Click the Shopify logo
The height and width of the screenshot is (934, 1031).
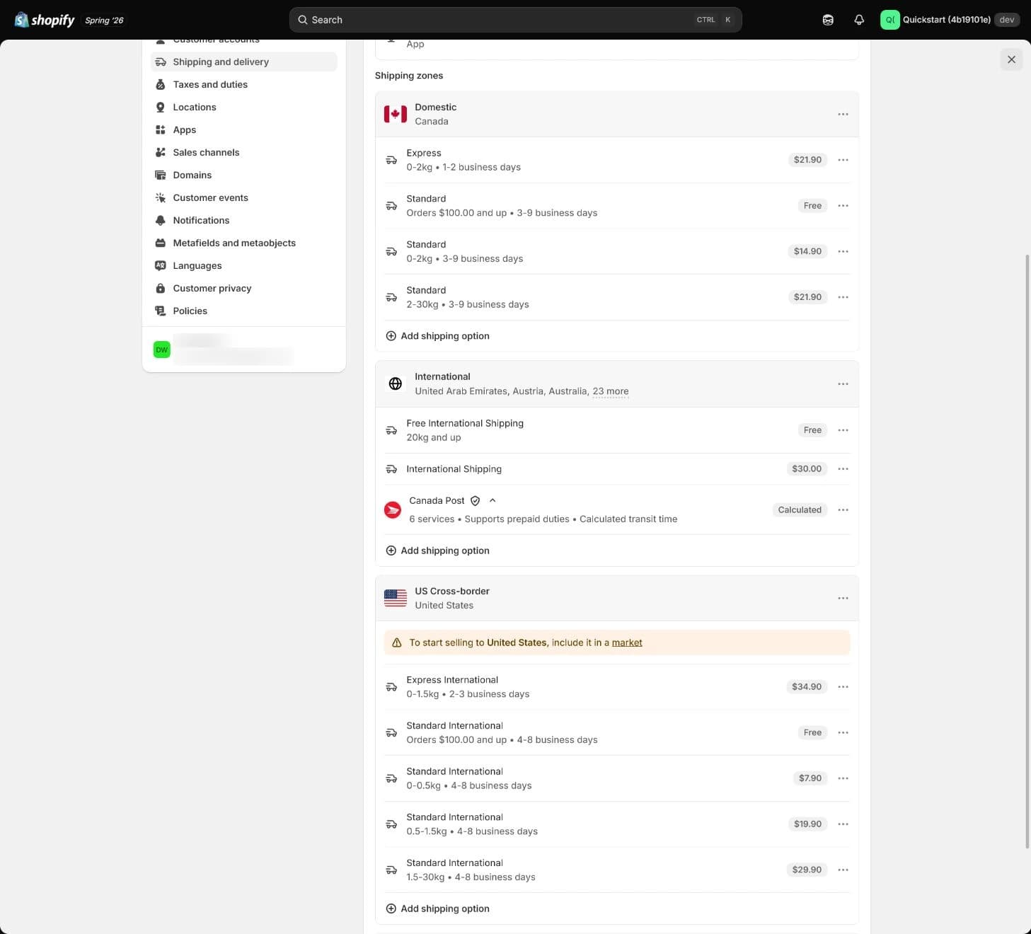(x=44, y=20)
